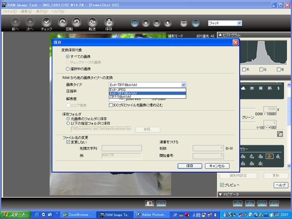Click the zoom in plus icon

pos(146,23)
